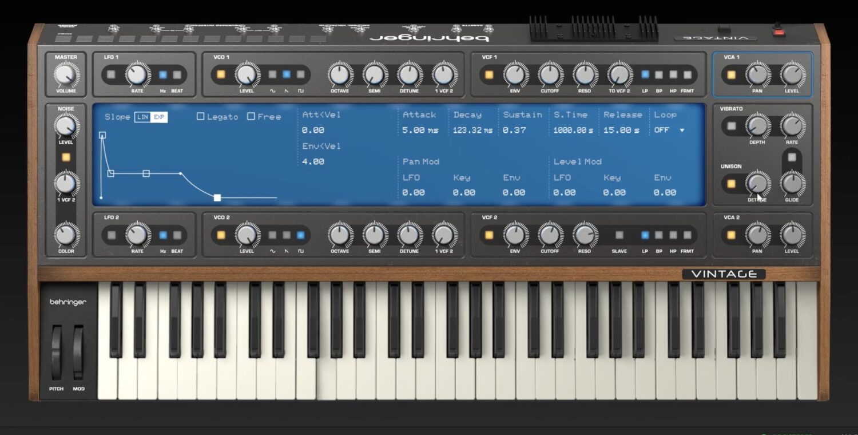Click the VCO 2 SEMI knob
The width and height of the screenshot is (858, 435).
point(374,235)
